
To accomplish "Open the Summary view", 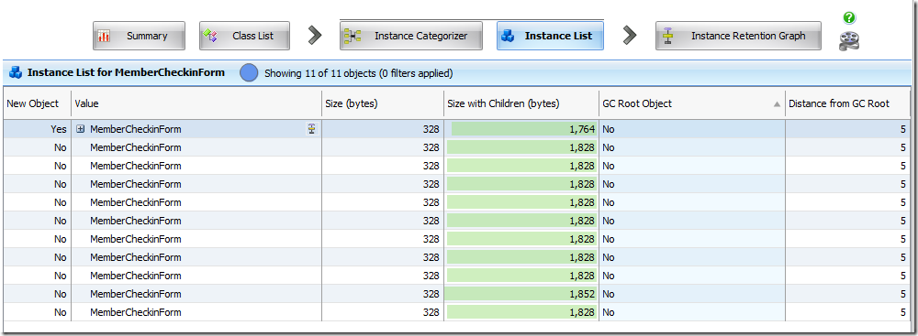I will [x=139, y=36].
